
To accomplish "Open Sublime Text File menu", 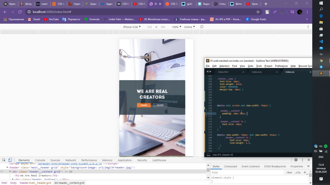I will point(208,66).
